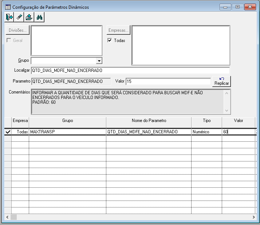Click the Parametro read-only field

tap(71, 81)
